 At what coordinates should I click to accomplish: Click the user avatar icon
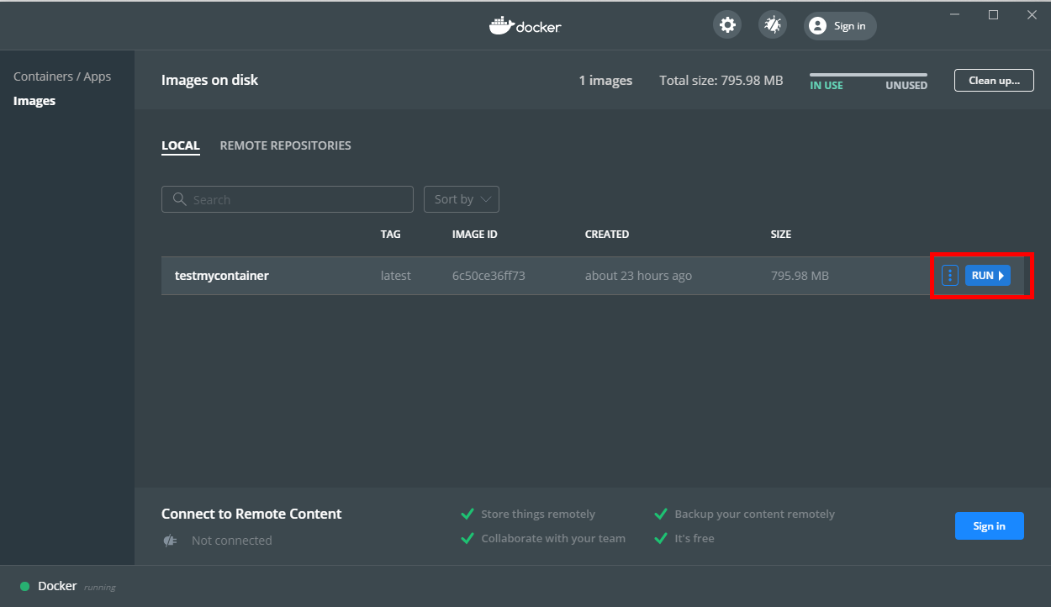817,26
